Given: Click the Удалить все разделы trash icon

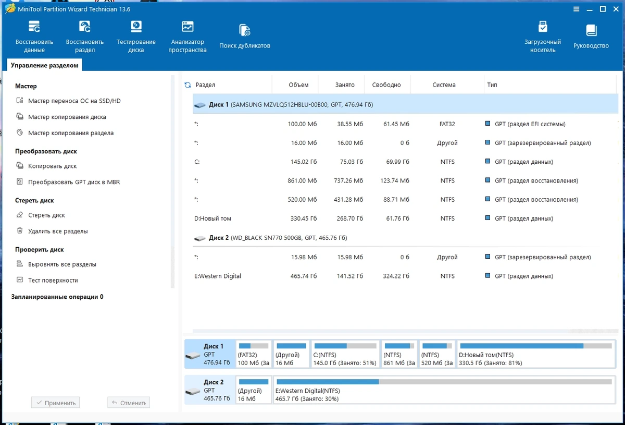Looking at the screenshot, I should coord(20,231).
